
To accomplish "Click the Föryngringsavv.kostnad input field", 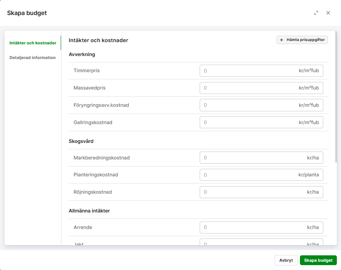I will click(x=249, y=105).
